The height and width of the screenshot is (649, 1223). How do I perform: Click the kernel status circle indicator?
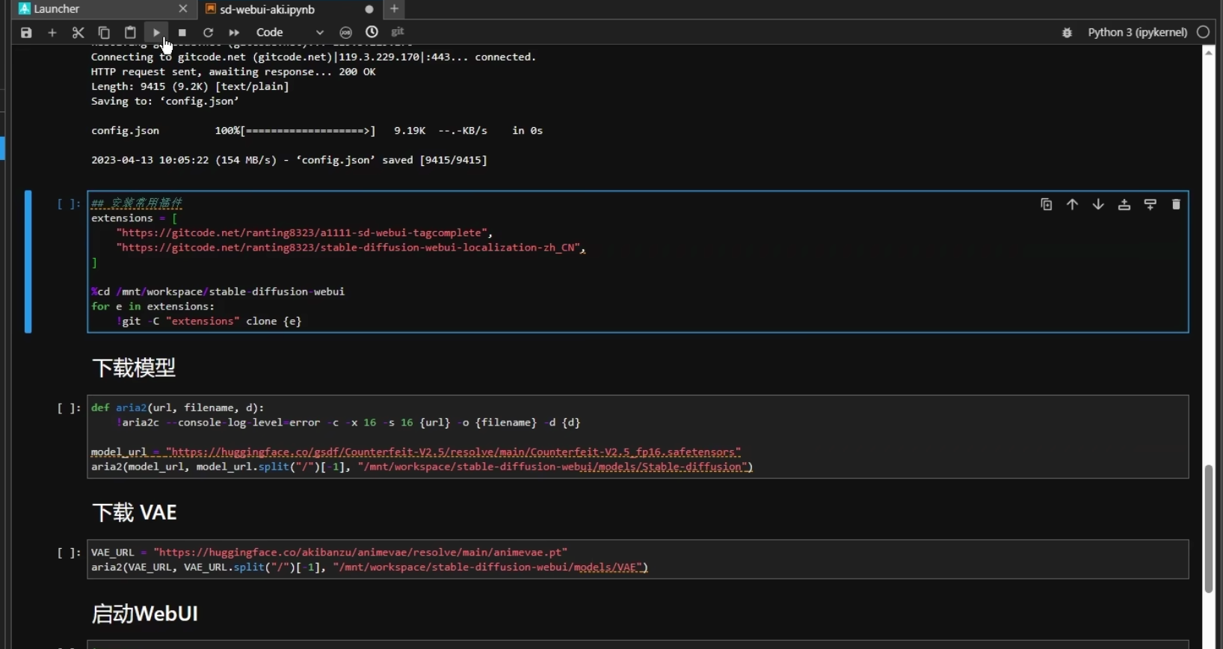(1203, 32)
